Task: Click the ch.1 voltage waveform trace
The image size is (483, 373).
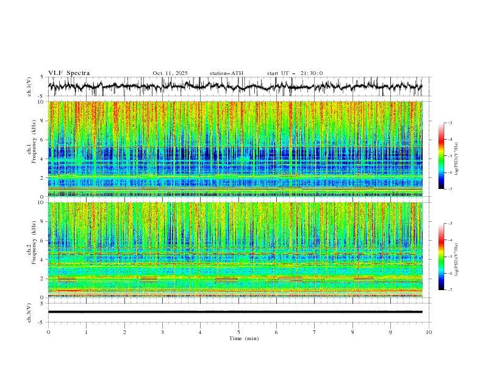Action: click(235, 87)
